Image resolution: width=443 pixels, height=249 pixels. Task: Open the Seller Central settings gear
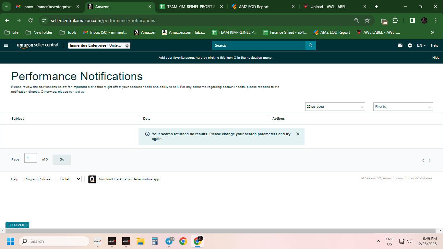coord(410,45)
